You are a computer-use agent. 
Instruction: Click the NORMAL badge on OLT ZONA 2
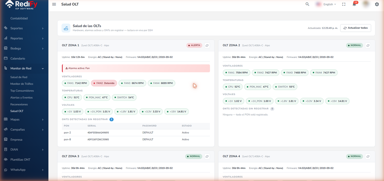pos(354,45)
